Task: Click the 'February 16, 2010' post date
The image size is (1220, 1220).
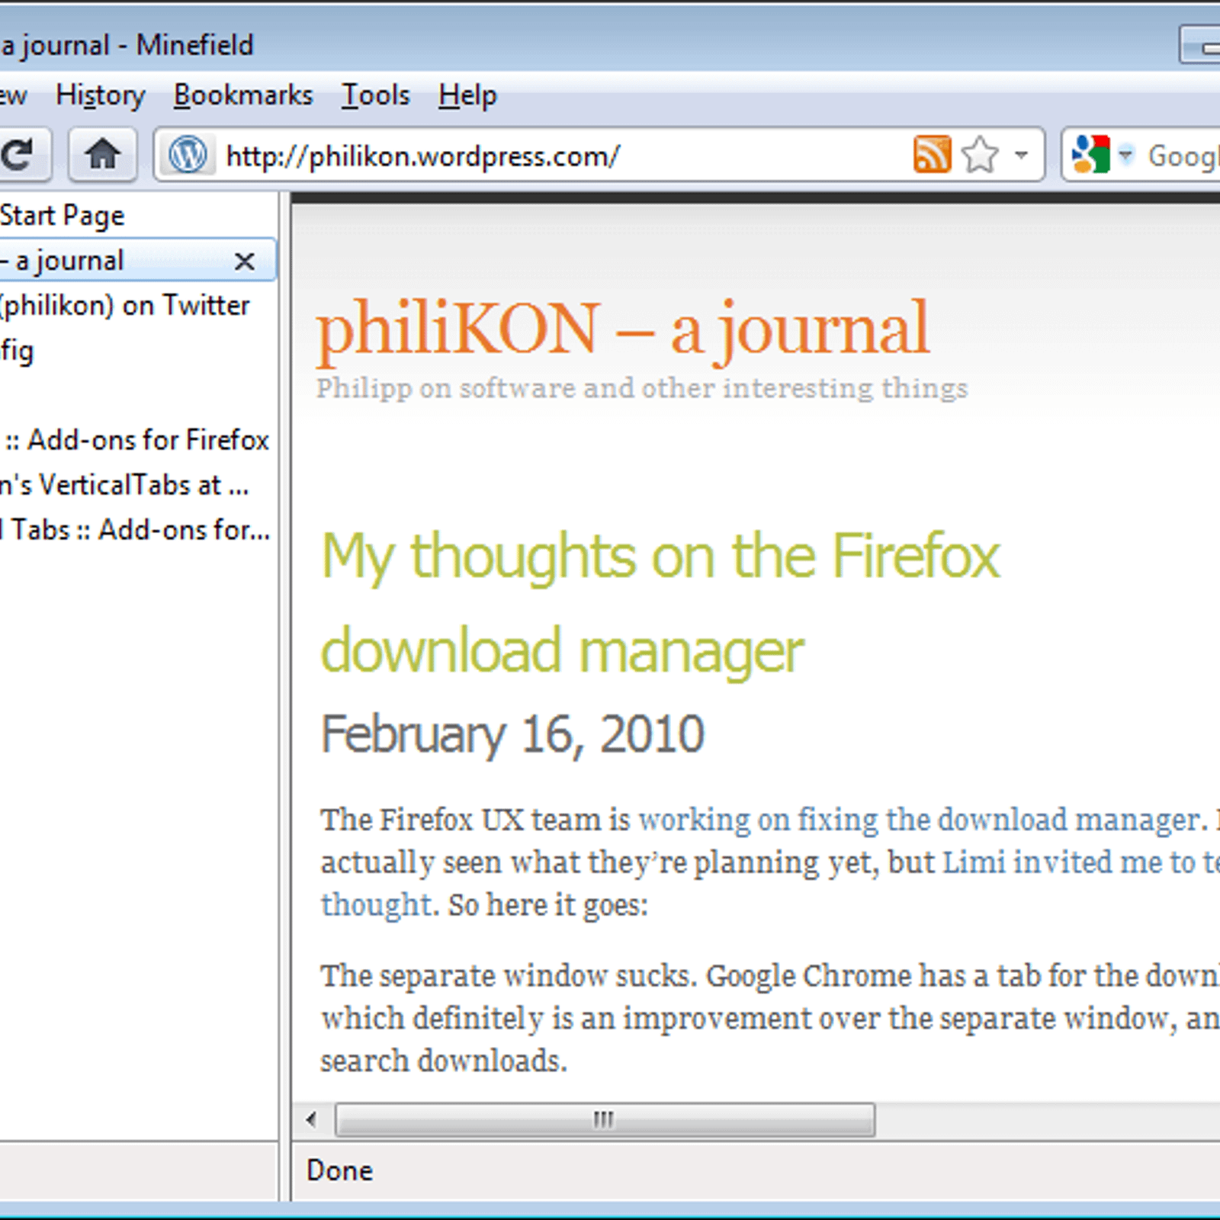Action: click(x=512, y=734)
